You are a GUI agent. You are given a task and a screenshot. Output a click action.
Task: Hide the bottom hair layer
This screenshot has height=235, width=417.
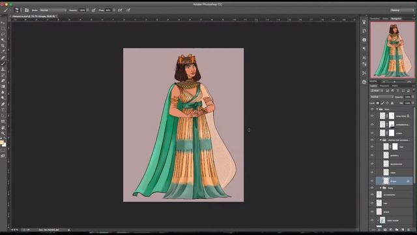coord(372,203)
